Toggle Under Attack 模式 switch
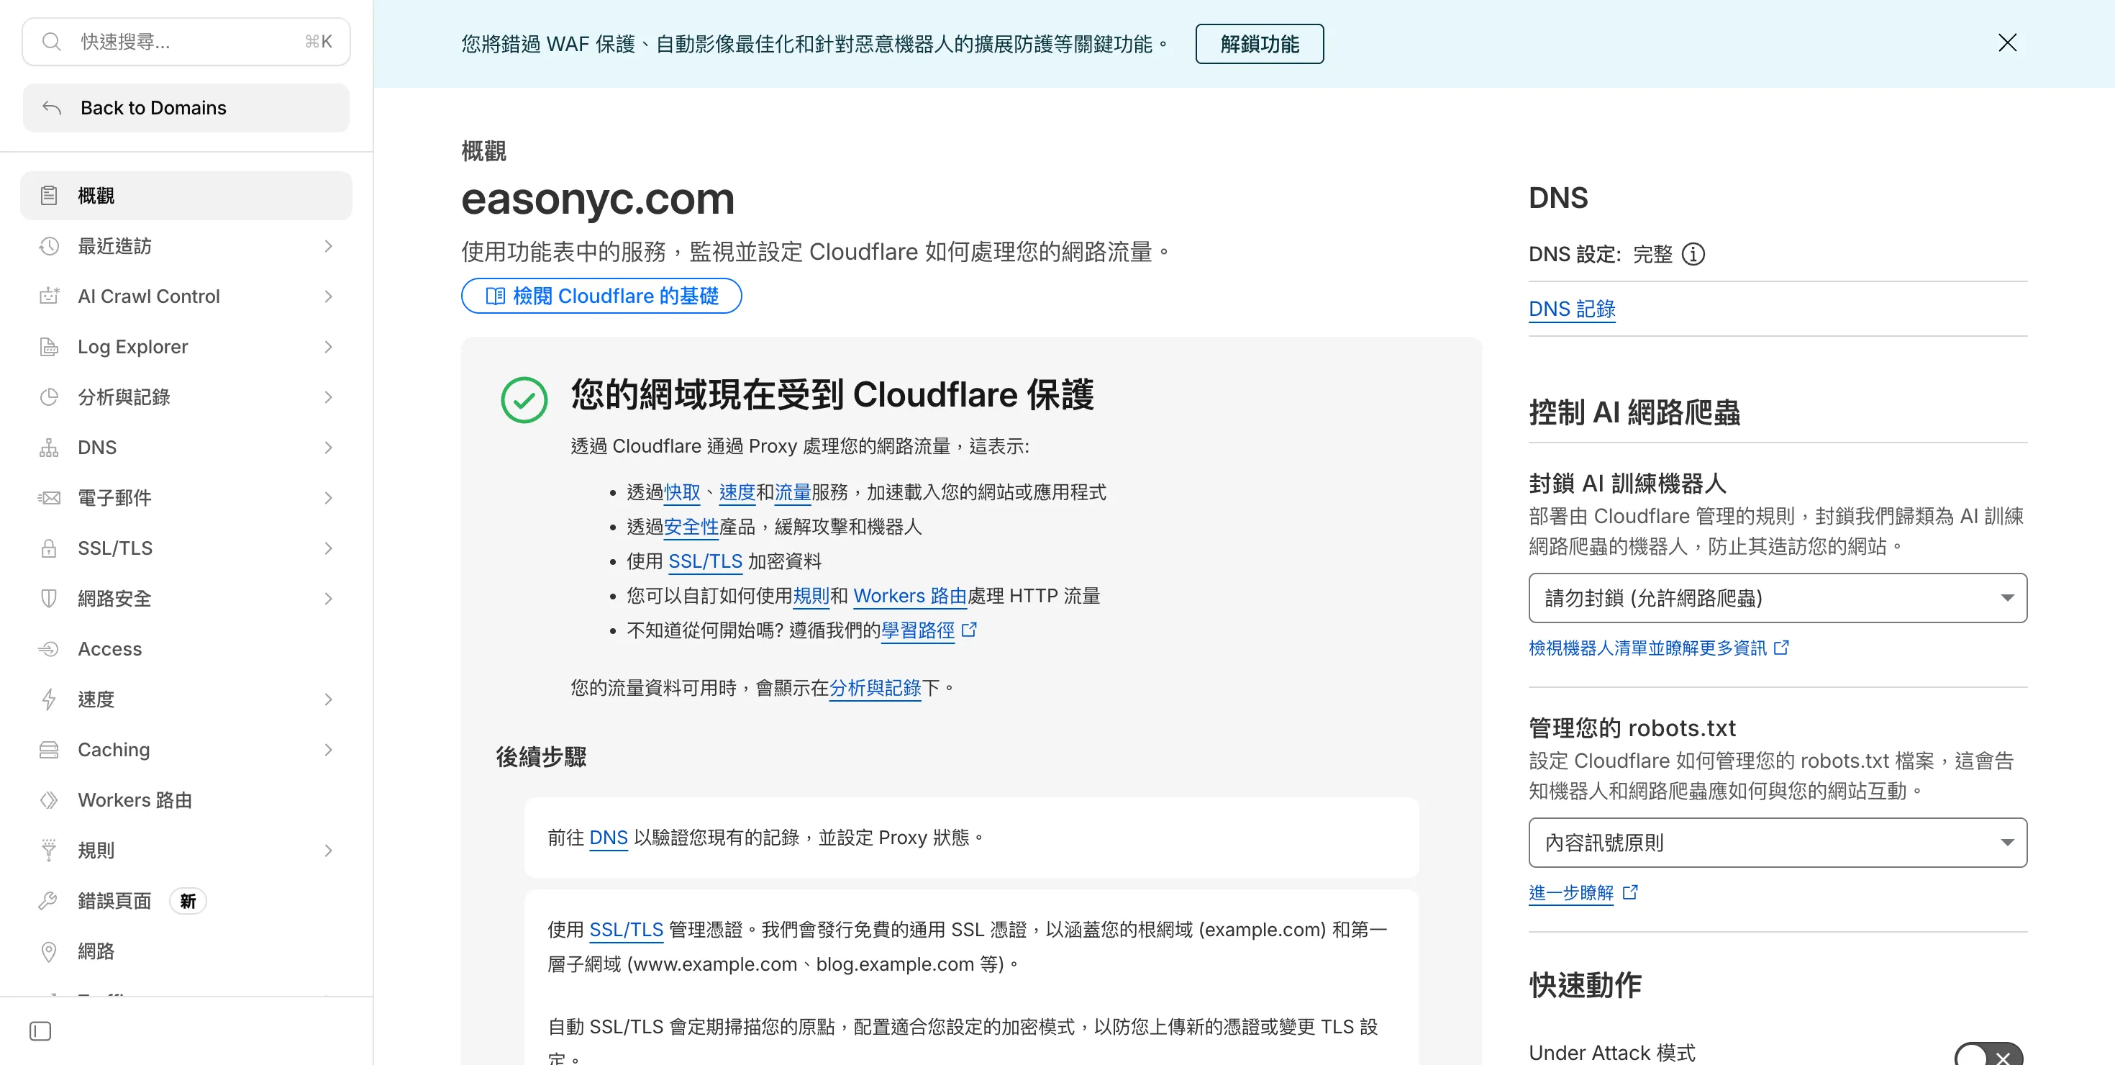 click(1988, 1053)
